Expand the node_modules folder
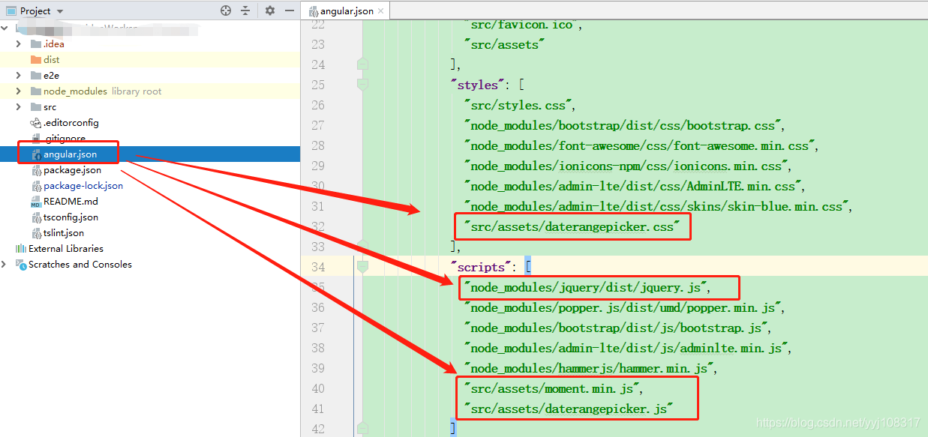 [x=19, y=91]
